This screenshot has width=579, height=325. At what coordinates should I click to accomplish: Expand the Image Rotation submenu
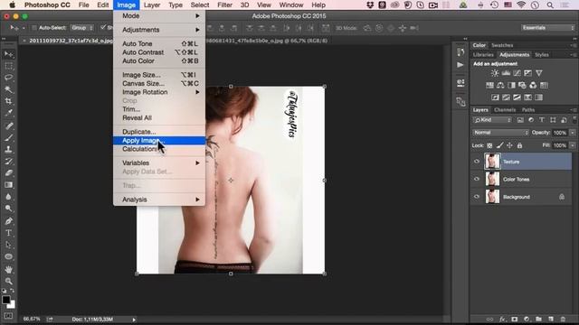point(159,92)
